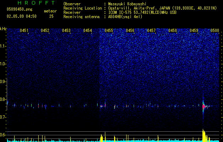Click the 'Observer' field label
The image size is (223, 142).
(72, 4)
